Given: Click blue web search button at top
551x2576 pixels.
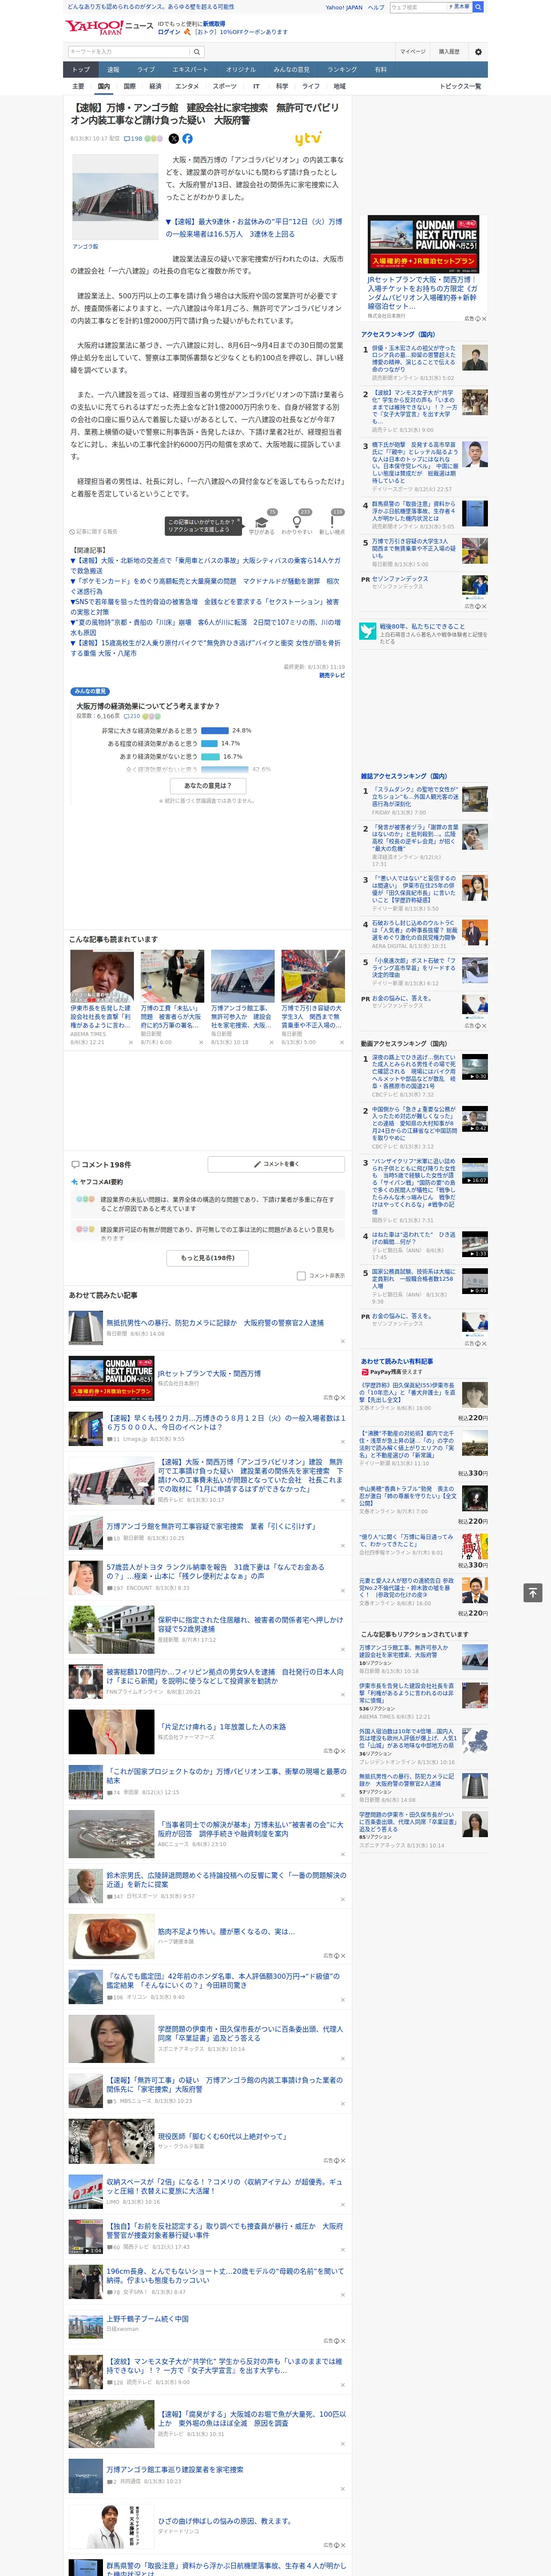Looking at the screenshot, I should 478,7.
